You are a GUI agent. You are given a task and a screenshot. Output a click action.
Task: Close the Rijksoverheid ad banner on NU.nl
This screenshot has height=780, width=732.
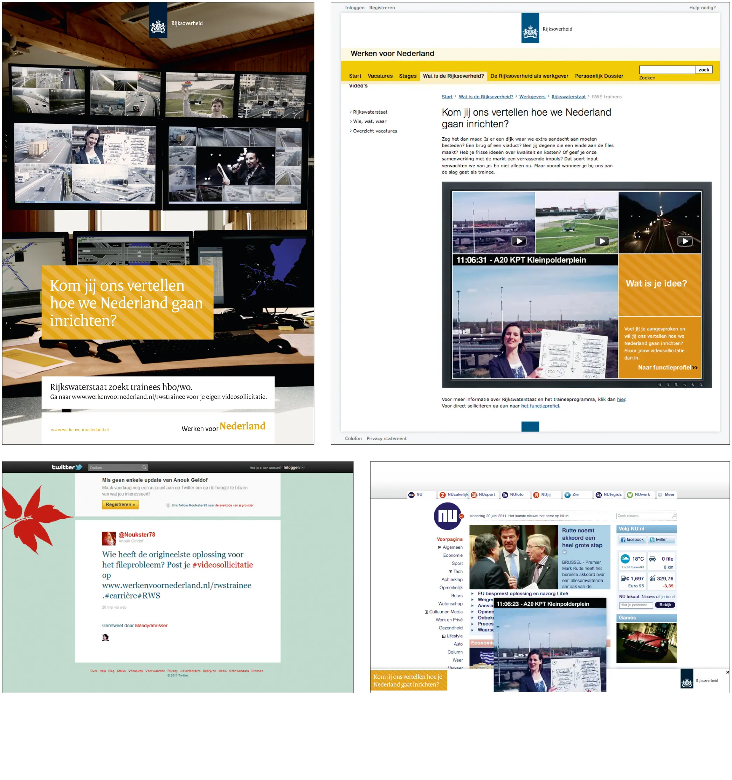(x=727, y=672)
